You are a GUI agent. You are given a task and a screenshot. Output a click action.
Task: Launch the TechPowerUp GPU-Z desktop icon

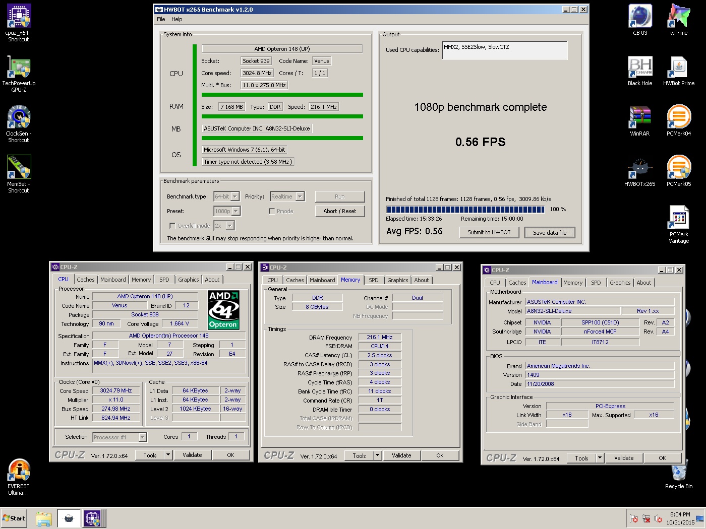point(19,74)
